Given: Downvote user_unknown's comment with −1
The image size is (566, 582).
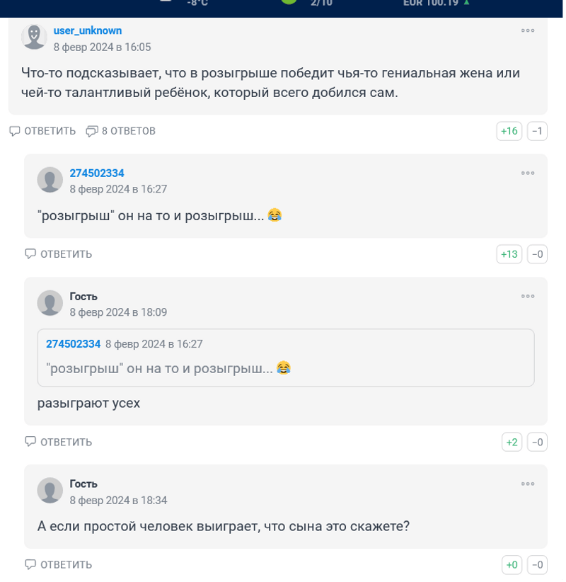Looking at the screenshot, I should click(x=537, y=131).
